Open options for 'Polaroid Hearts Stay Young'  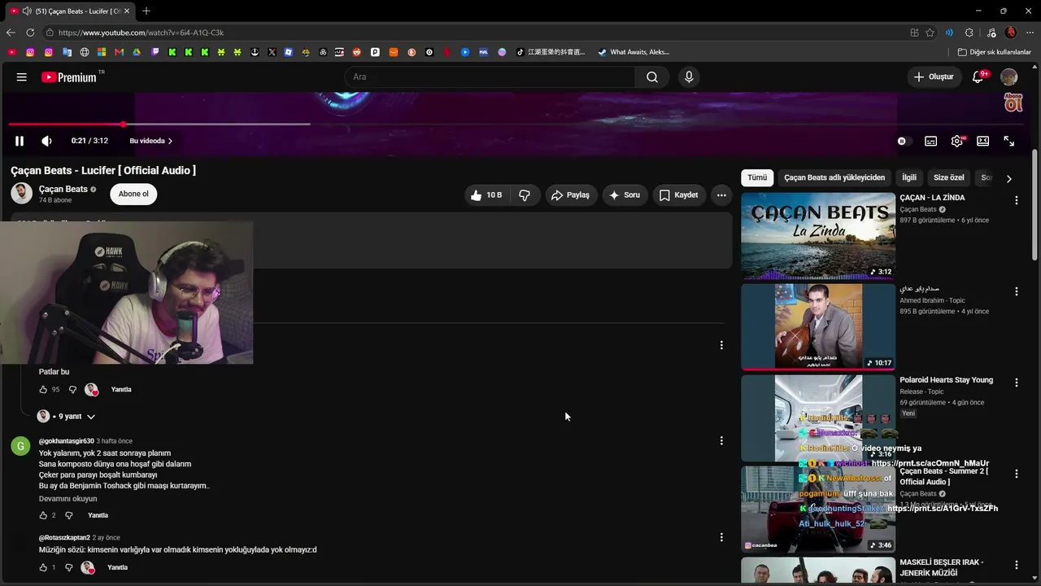coord(1016,383)
